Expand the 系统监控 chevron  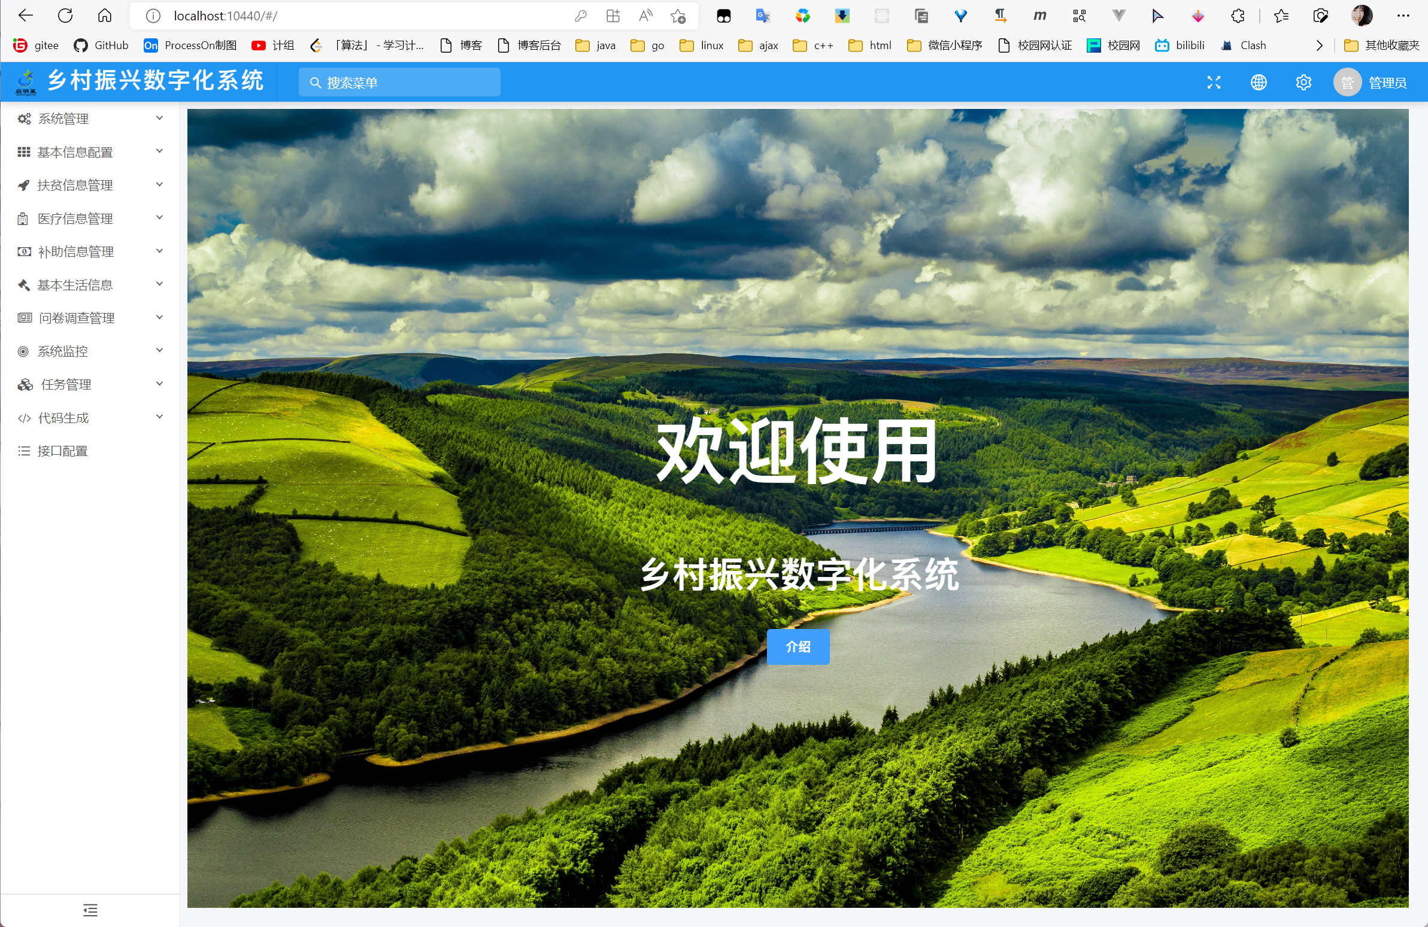pyautogui.click(x=160, y=350)
